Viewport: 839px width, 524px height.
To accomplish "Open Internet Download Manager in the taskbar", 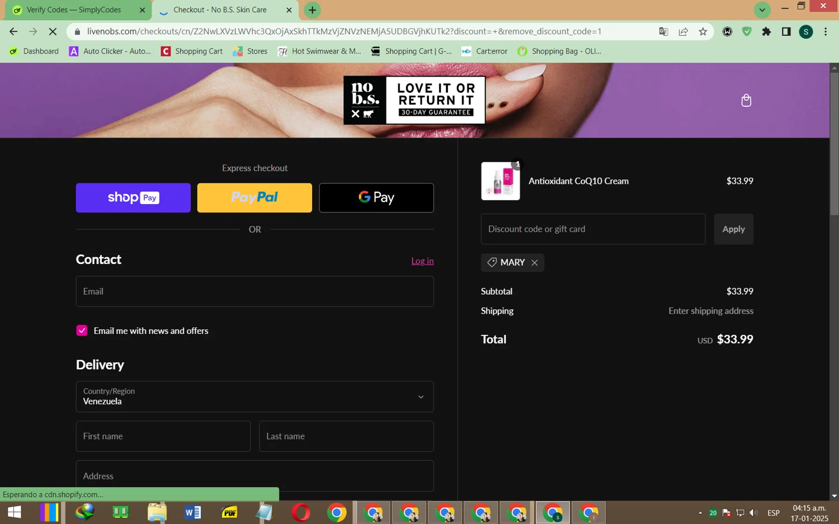I will [x=85, y=512].
